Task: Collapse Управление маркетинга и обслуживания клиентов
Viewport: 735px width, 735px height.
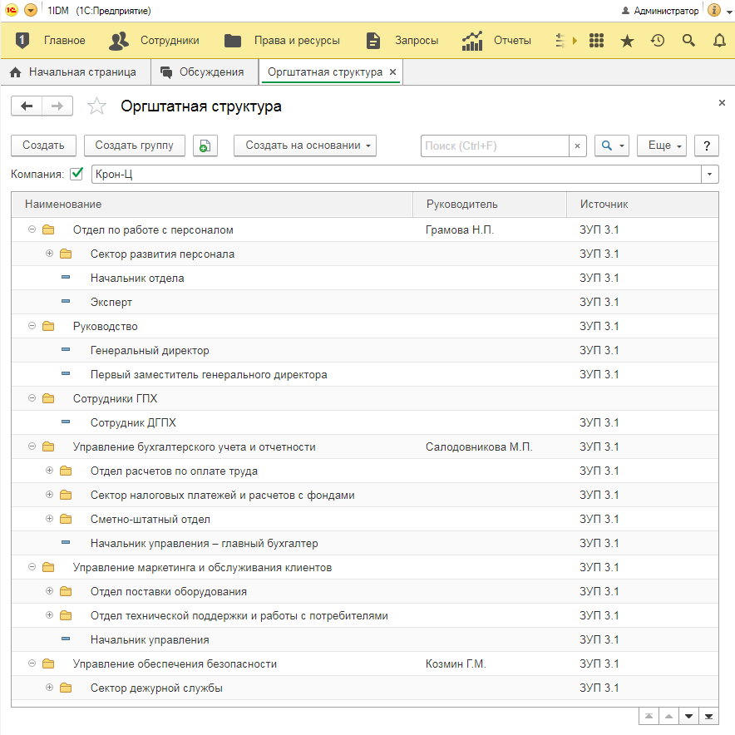Action: (x=32, y=567)
